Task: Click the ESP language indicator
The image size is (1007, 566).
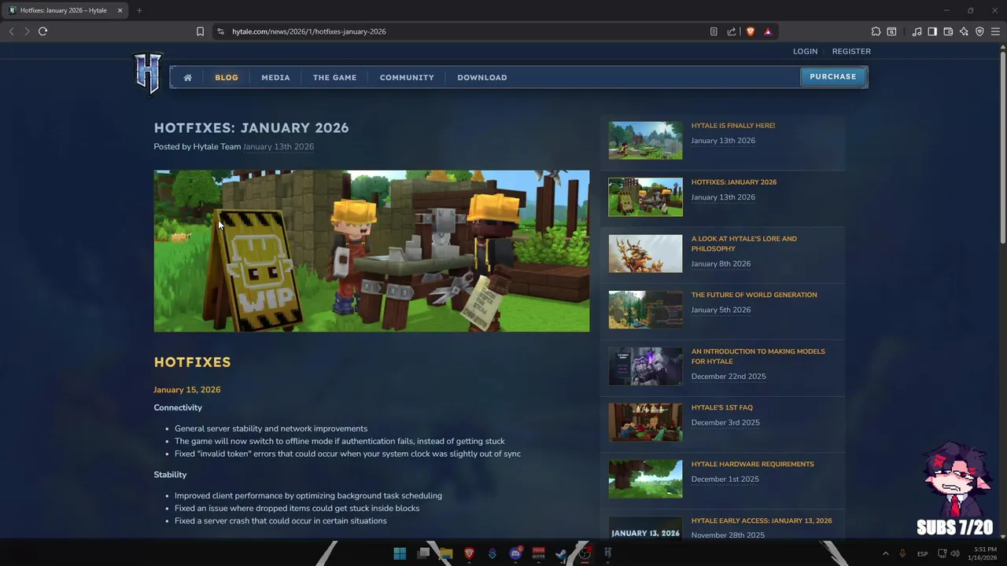Action: 922,553
